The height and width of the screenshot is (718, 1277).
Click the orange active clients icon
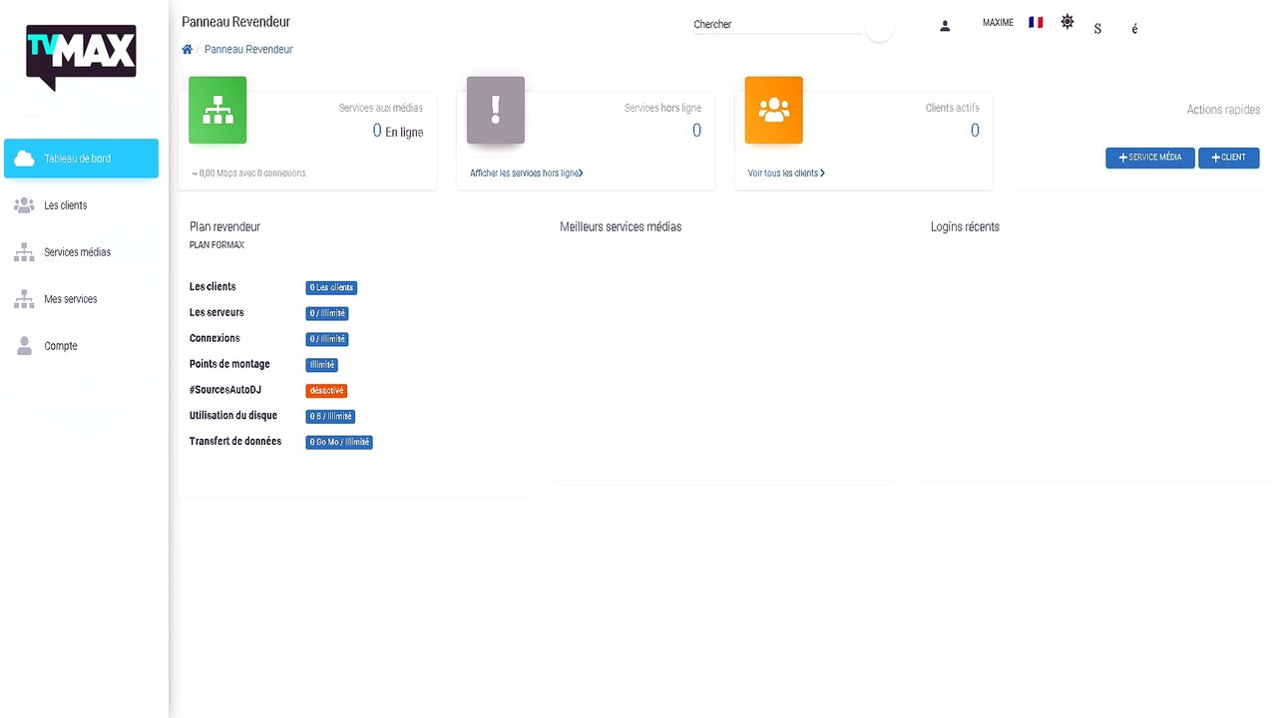(773, 110)
